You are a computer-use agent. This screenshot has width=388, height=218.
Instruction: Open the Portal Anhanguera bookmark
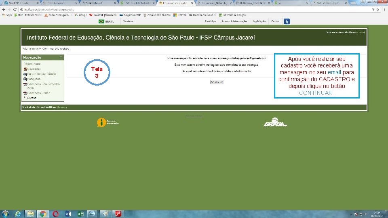[58, 15]
